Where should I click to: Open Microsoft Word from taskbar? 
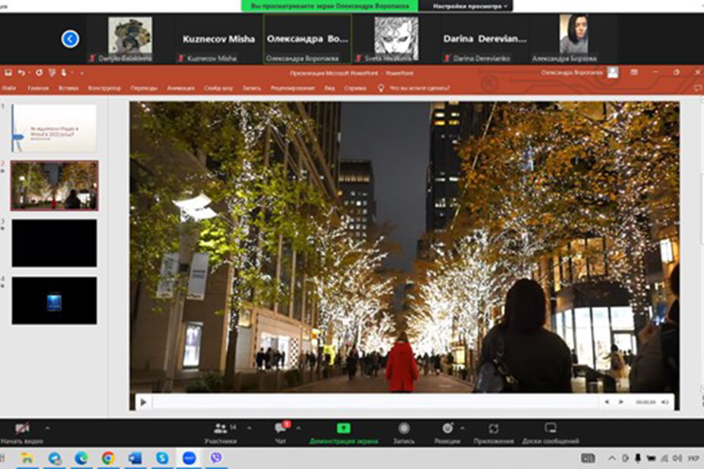coord(135,458)
